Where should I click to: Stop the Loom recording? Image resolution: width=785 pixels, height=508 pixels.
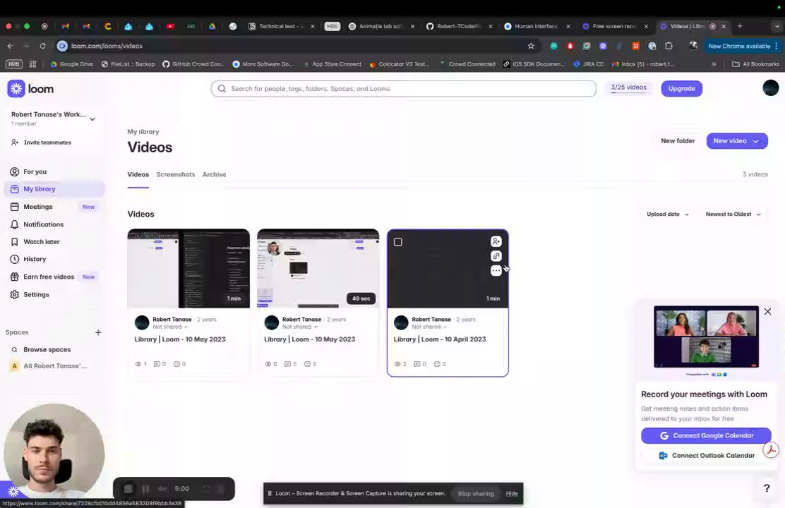pos(128,489)
